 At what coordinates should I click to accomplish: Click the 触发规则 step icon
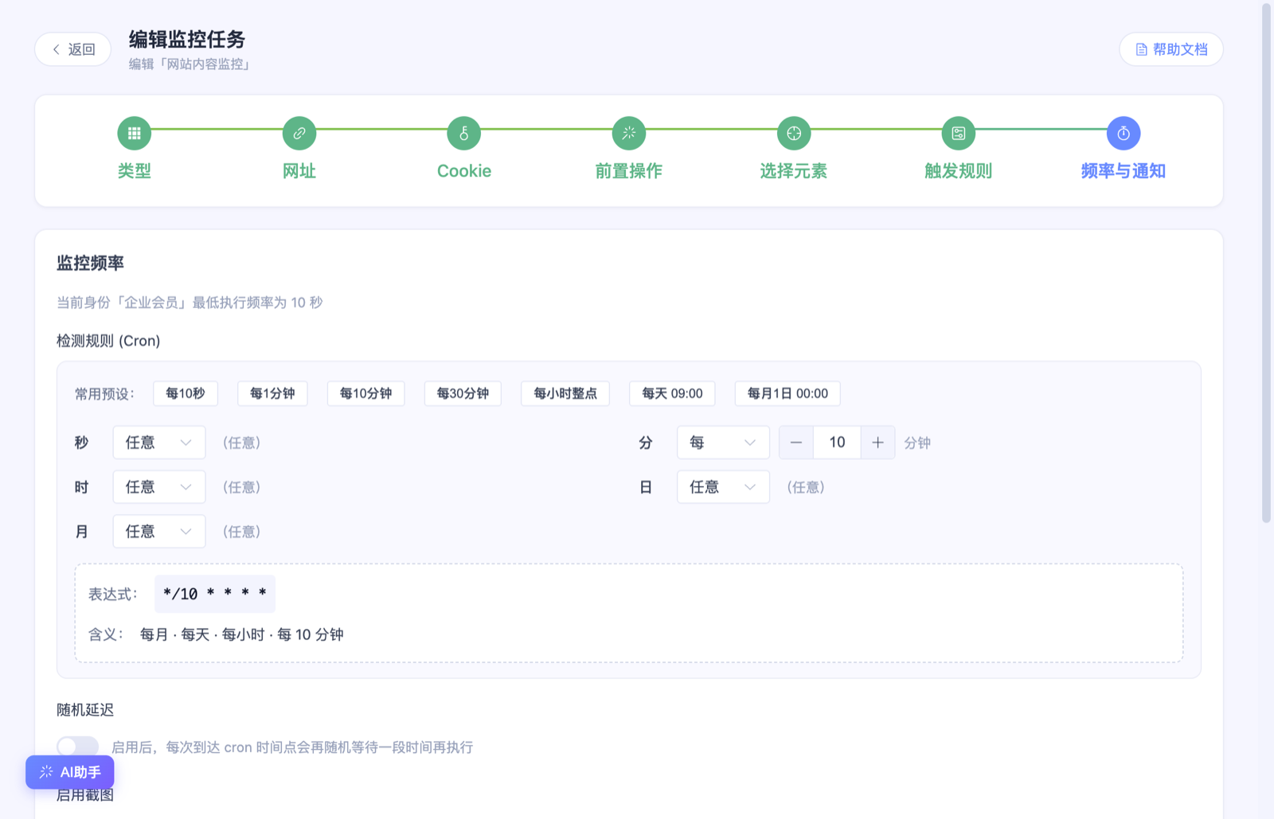click(x=959, y=133)
